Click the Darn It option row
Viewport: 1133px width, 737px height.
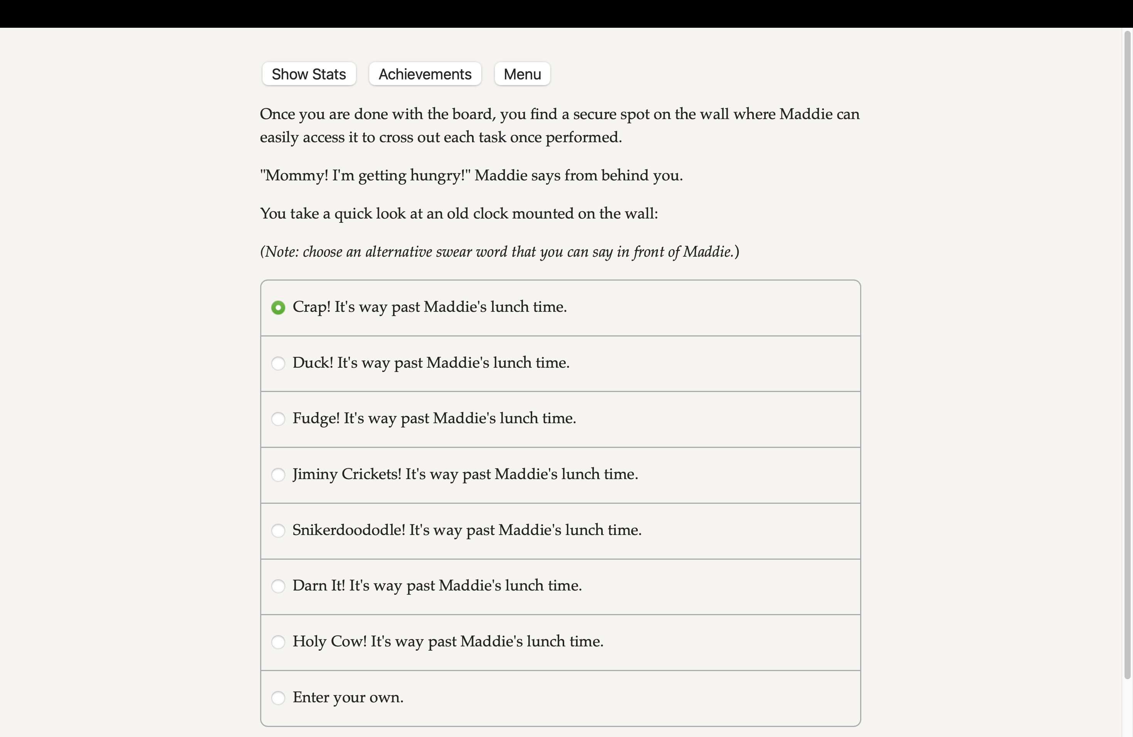coord(437,586)
